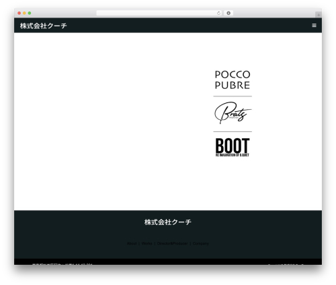
Task: Click the browser address bar
Action: 159,13
